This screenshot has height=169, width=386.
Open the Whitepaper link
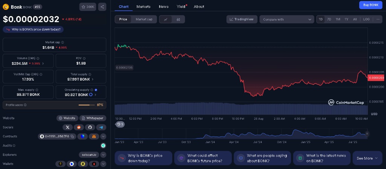[93, 118]
